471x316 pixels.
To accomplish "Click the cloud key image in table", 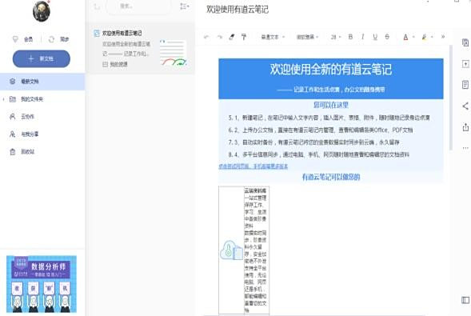I will click(x=231, y=250).
